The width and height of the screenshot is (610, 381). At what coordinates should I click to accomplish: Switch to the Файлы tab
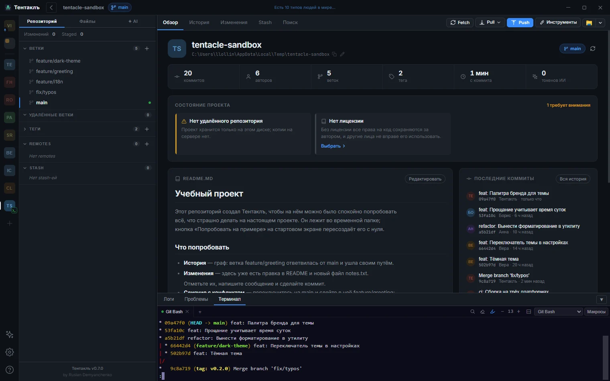pyautogui.click(x=87, y=21)
